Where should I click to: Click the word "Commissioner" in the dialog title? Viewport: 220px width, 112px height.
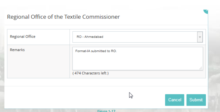(104, 17)
